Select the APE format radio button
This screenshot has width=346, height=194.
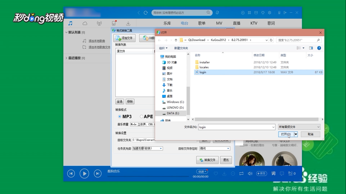click(x=141, y=116)
